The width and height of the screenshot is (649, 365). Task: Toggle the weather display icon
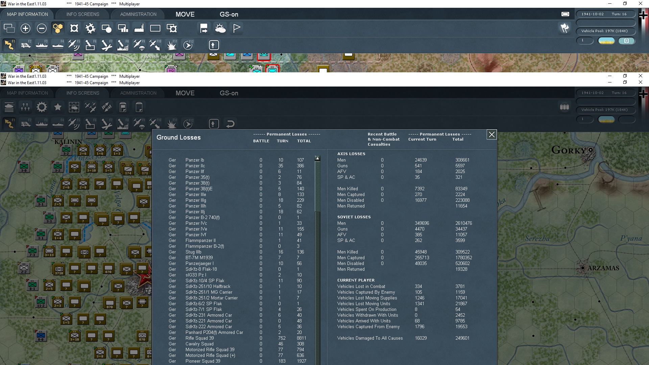[220, 28]
